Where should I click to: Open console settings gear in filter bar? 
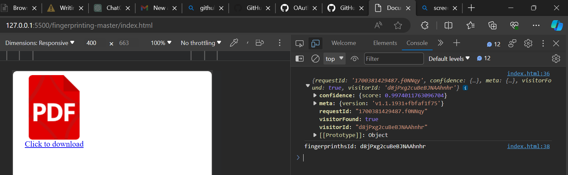point(556,59)
